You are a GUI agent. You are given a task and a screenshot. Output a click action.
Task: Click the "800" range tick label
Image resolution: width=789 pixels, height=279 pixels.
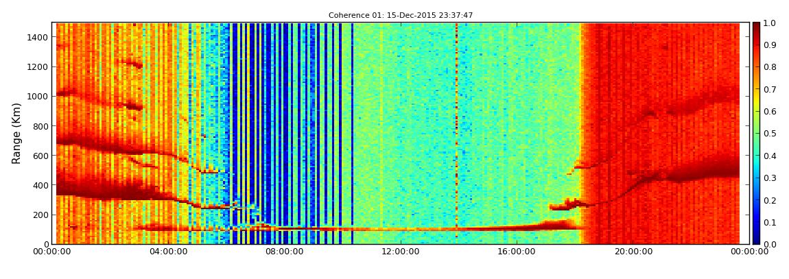coord(41,126)
